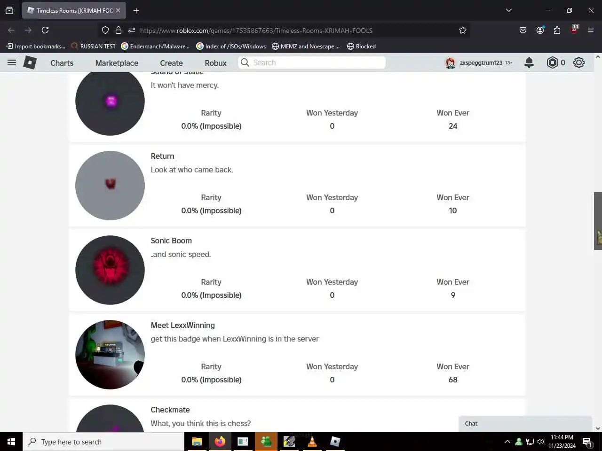
Task: Launch VLC media player from the taskbar
Action: click(x=312, y=442)
